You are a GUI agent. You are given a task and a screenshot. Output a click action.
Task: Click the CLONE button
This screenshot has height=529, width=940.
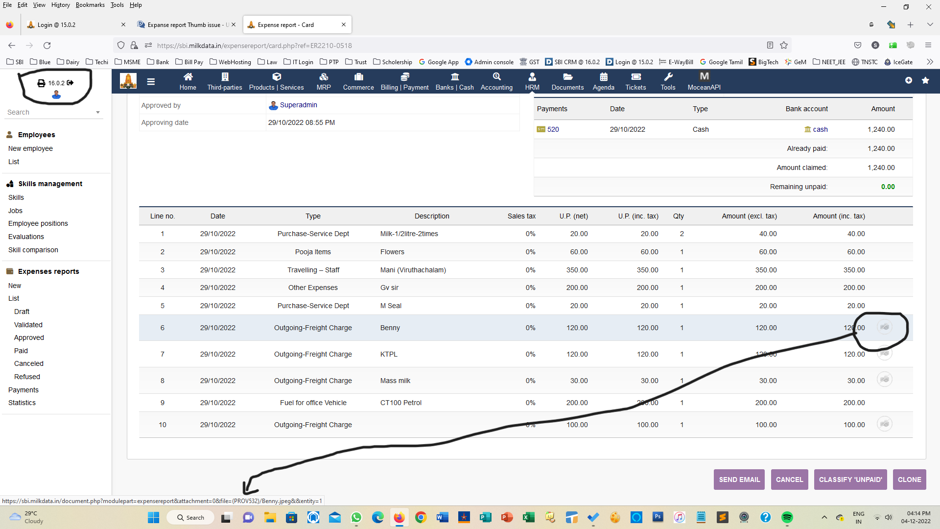tap(909, 480)
